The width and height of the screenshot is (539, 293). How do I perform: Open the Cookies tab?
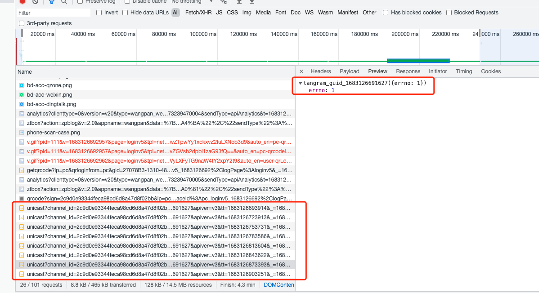[x=491, y=71]
